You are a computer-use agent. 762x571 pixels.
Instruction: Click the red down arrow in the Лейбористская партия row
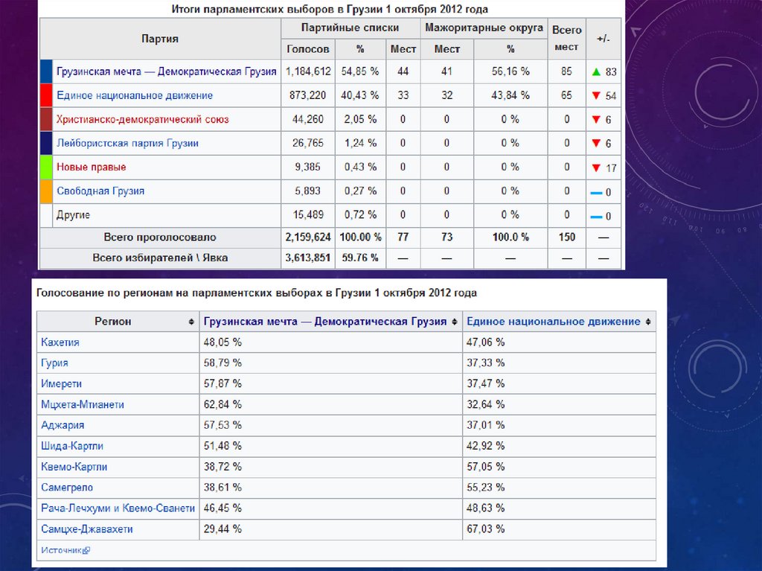pos(596,144)
